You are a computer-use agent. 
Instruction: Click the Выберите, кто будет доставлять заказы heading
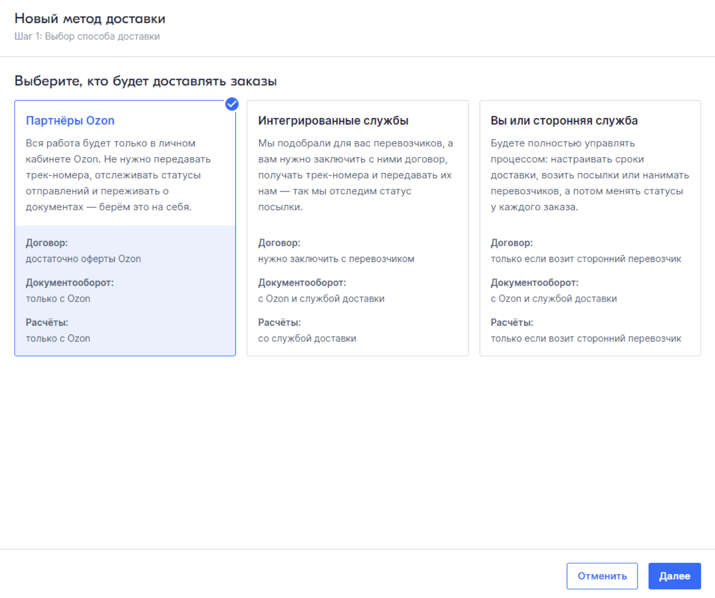[x=146, y=81]
